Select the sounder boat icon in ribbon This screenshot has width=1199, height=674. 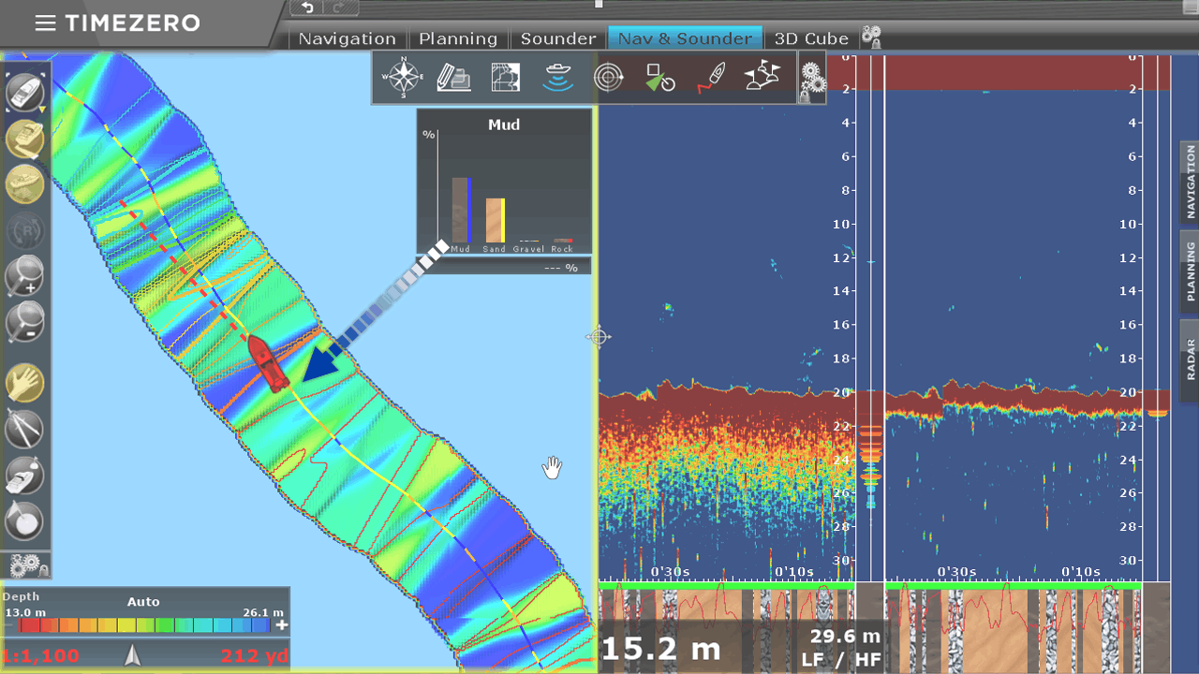(557, 78)
